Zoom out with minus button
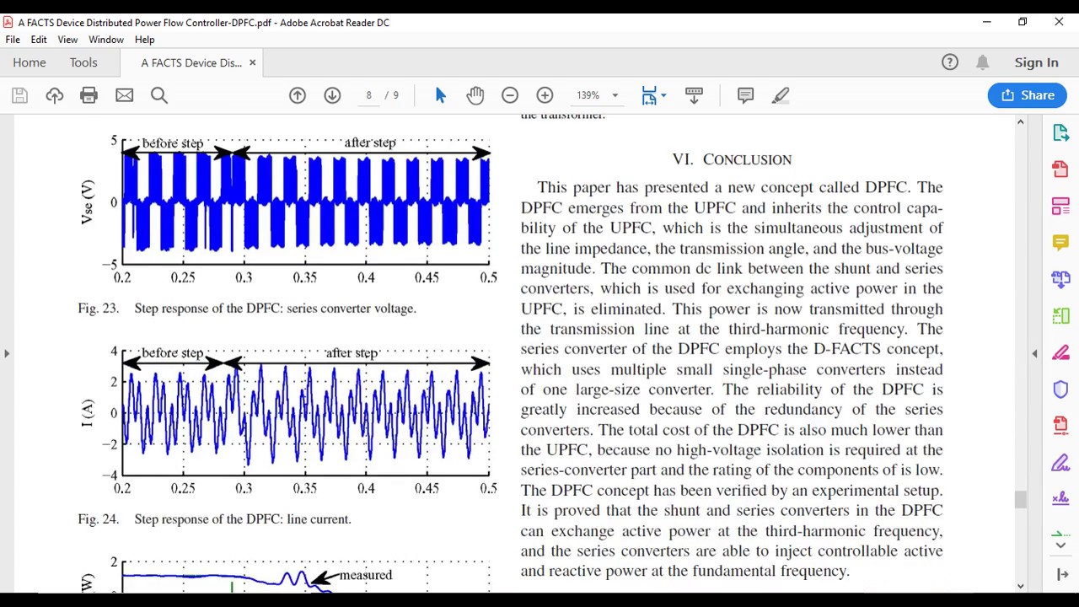Image resolution: width=1079 pixels, height=607 pixels. point(510,95)
